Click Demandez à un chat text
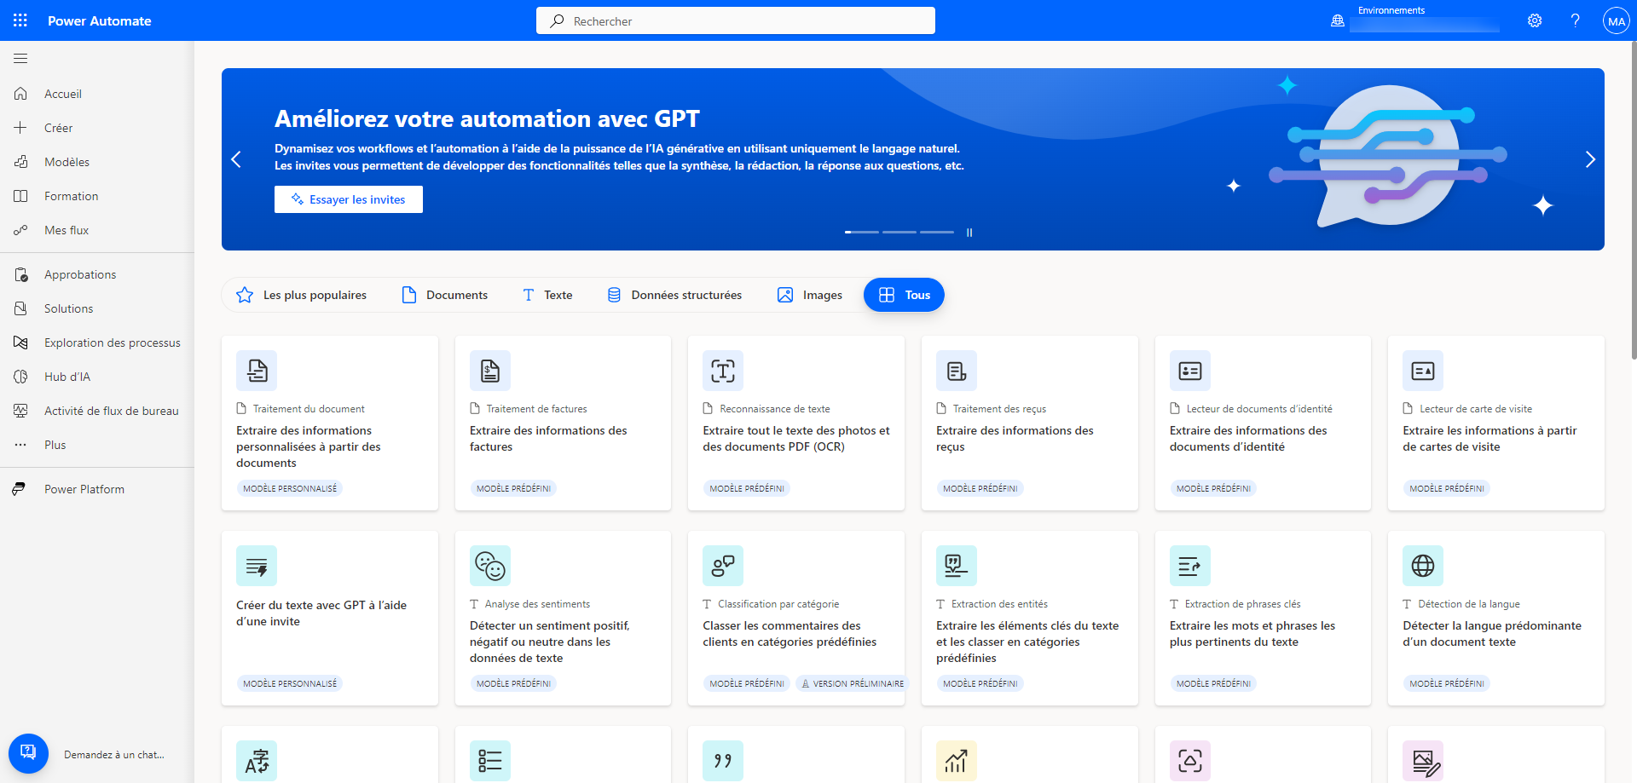The image size is (1637, 783). (114, 755)
